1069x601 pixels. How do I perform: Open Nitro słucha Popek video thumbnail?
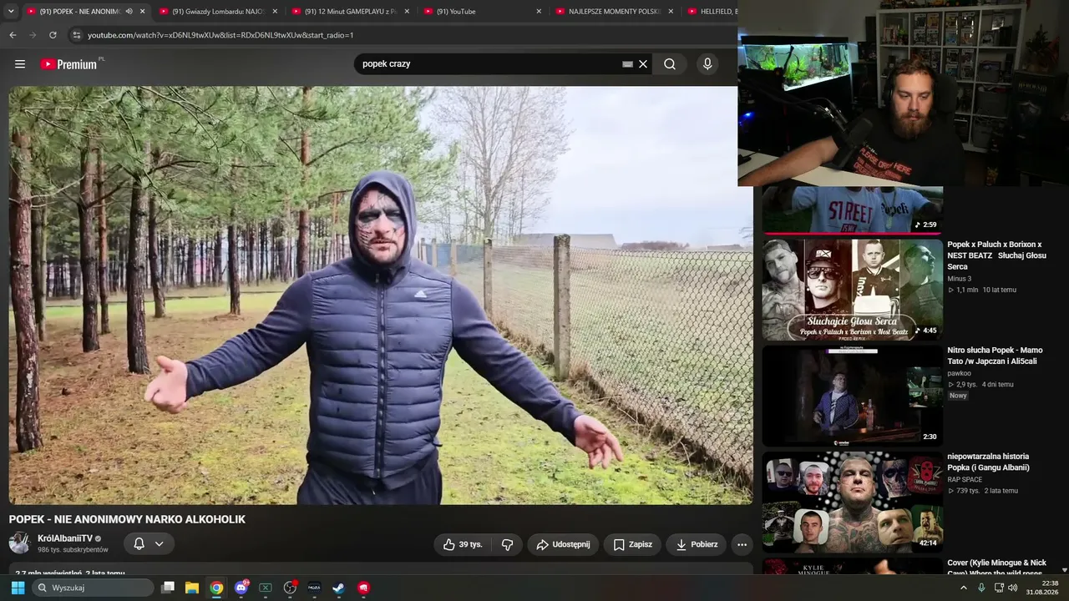(x=853, y=396)
